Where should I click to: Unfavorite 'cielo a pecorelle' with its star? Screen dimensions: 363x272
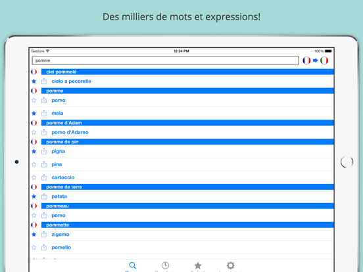point(34,81)
